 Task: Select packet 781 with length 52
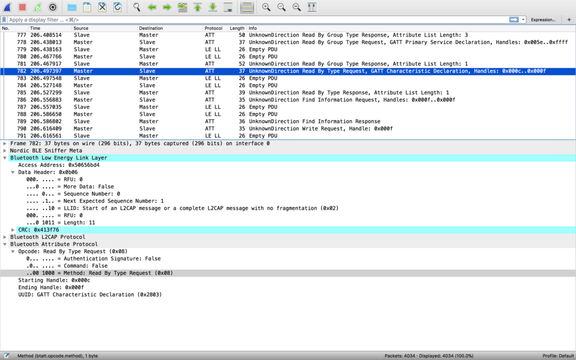pyautogui.click(x=288, y=64)
